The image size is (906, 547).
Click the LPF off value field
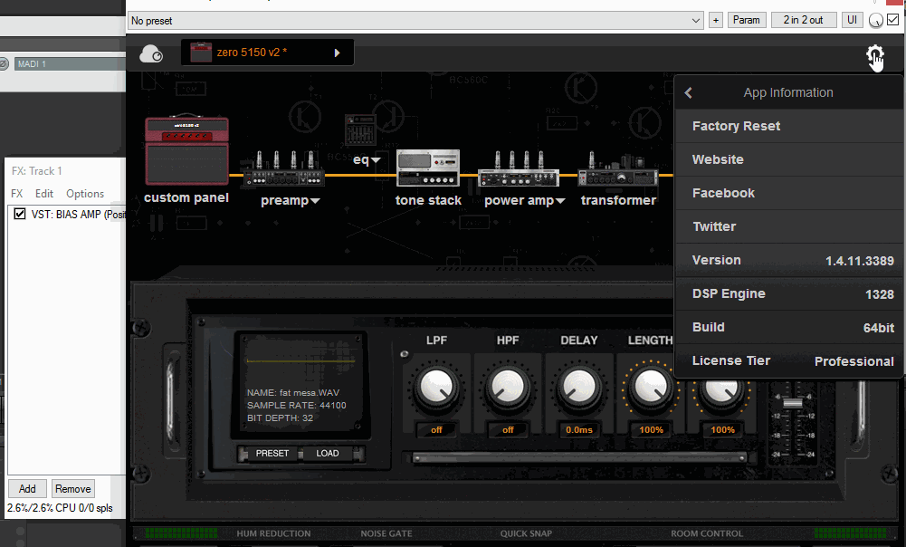coord(436,429)
